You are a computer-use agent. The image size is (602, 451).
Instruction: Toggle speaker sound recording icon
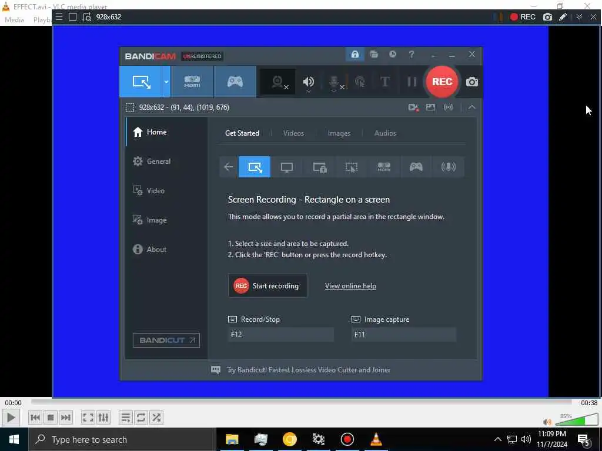[x=308, y=82]
